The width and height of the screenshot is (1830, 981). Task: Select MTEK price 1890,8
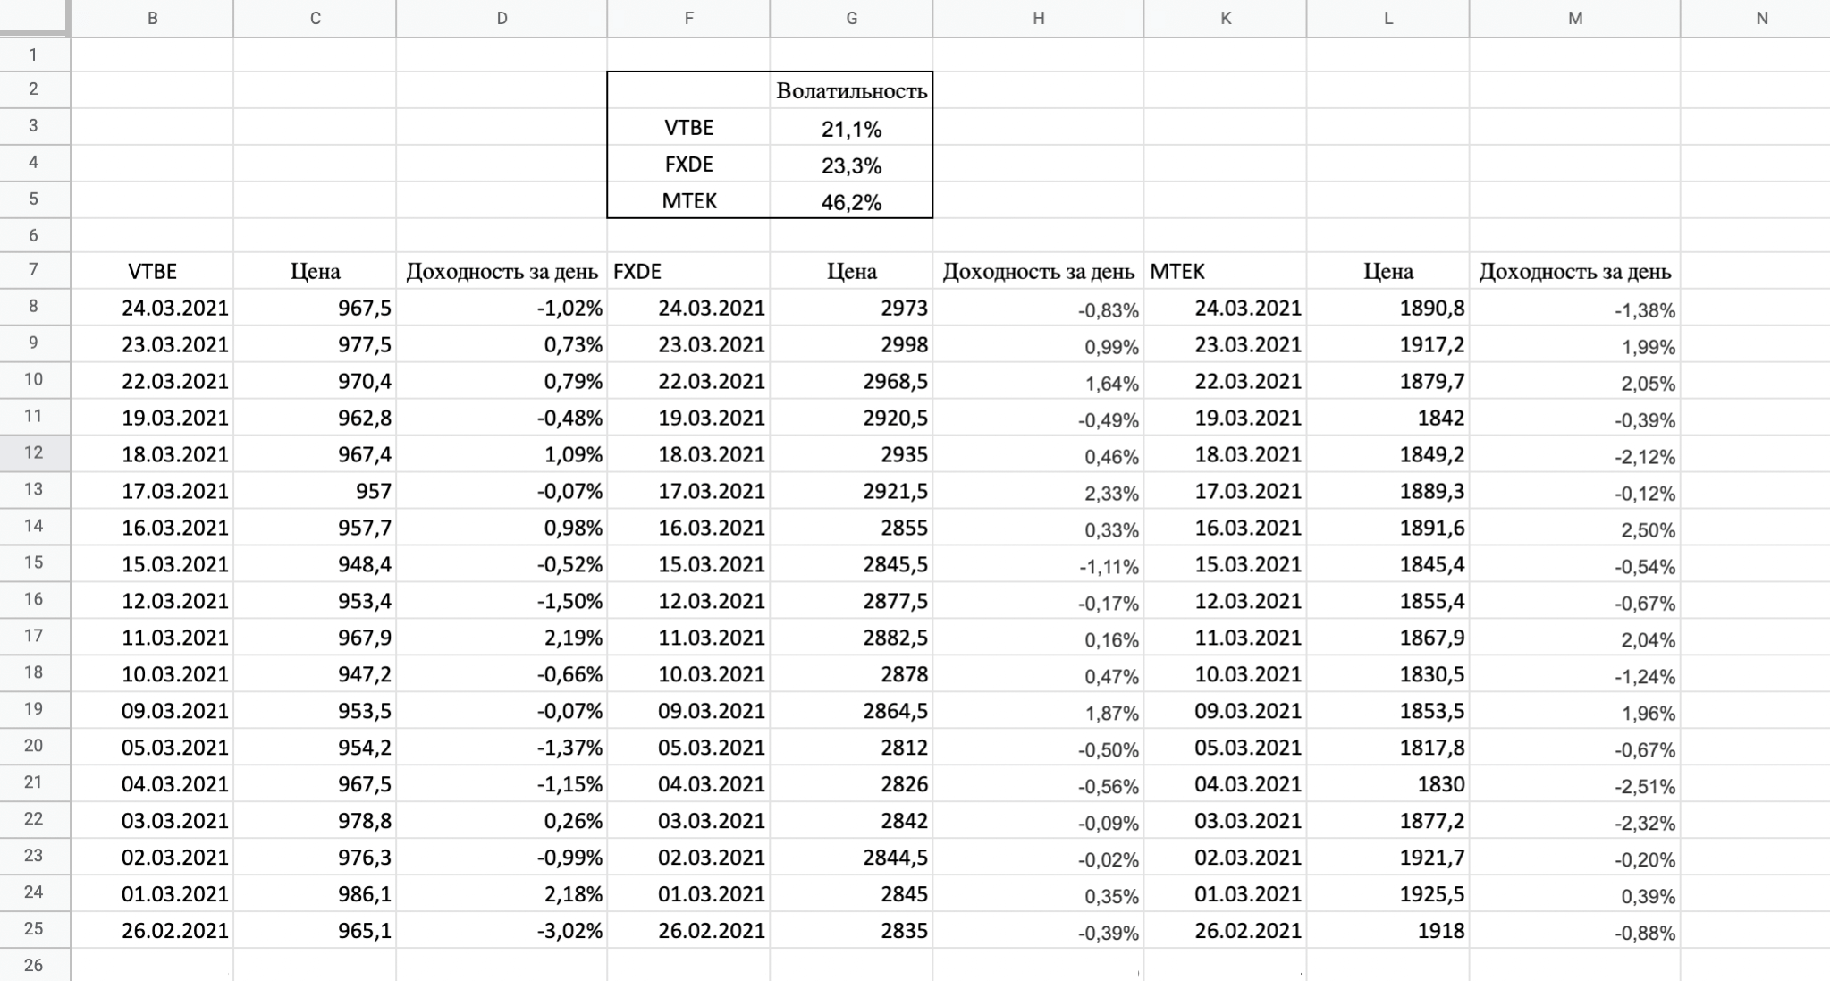pyautogui.click(x=1387, y=308)
